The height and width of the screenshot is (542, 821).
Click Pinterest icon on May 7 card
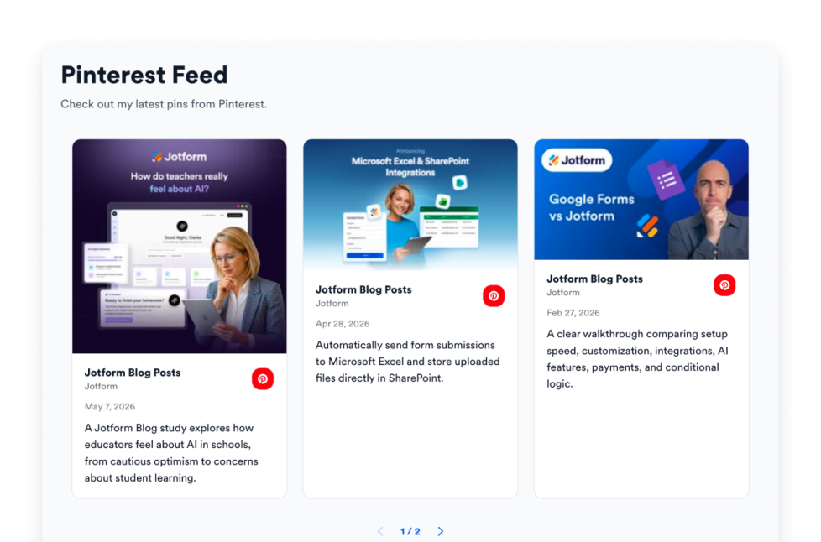262,378
